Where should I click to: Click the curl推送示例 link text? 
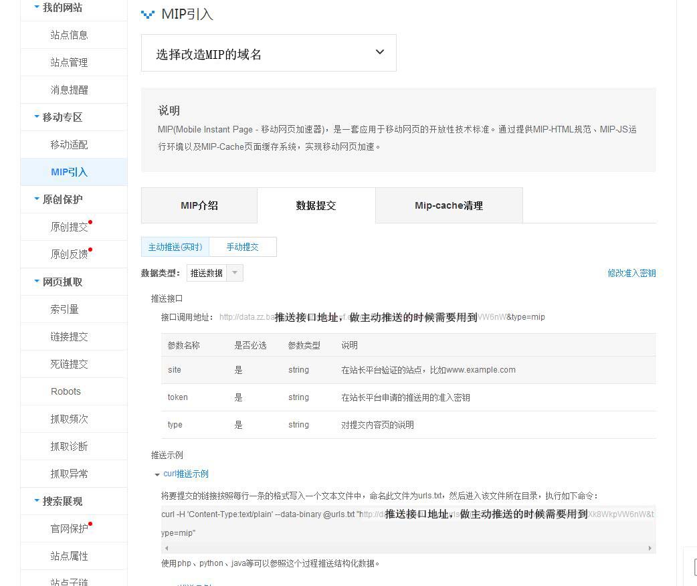pyautogui.click(x=186, y=474)
